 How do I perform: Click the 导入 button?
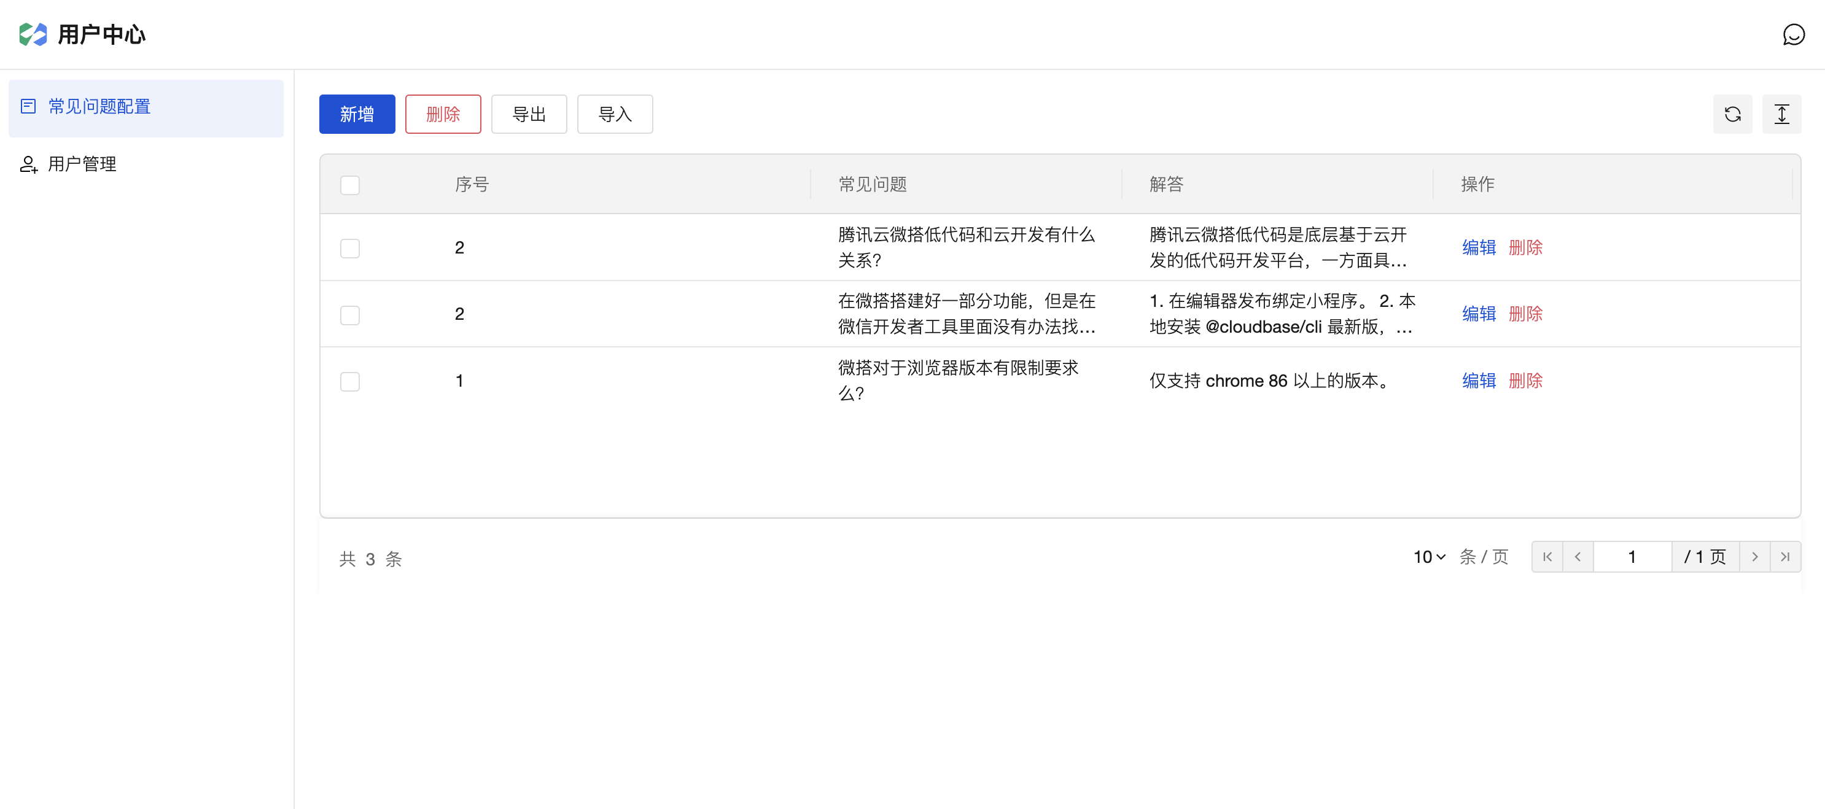point(615,114)
